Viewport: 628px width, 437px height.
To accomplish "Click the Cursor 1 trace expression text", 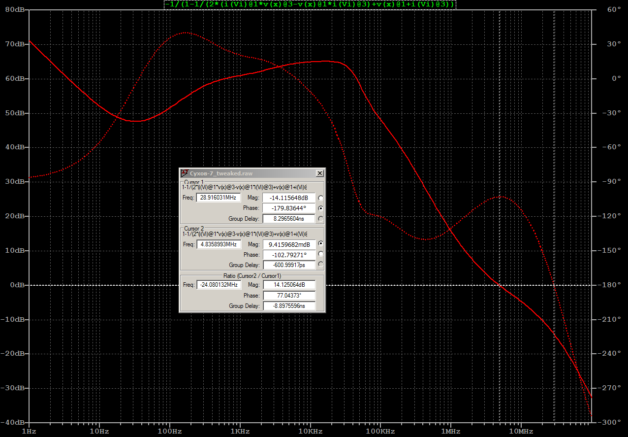I will pyautogui.click(x=245, y=187).
